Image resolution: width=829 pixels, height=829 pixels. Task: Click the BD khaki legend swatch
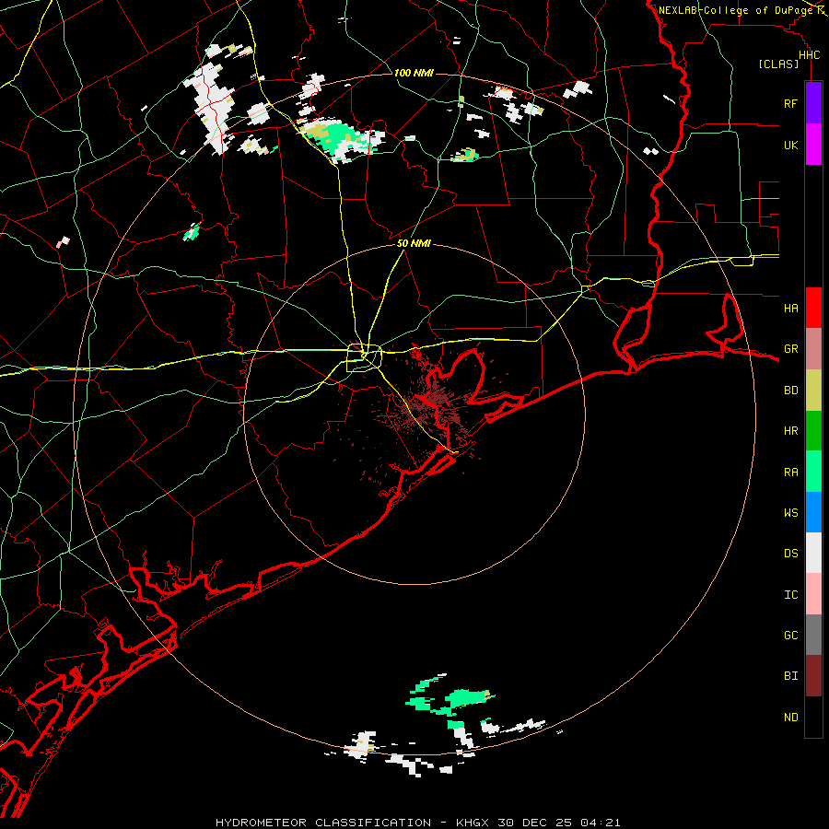[x=813, y=391]
